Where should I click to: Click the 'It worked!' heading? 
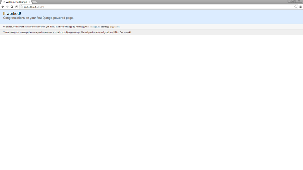(x=12, y=14)
